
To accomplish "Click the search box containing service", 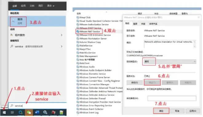I will pos(38,106).
